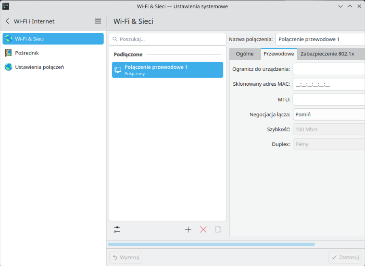This screenshot has width=365, height=266.
Task: Click the Wyzeruj button
Action: click(x=125, y=258)
